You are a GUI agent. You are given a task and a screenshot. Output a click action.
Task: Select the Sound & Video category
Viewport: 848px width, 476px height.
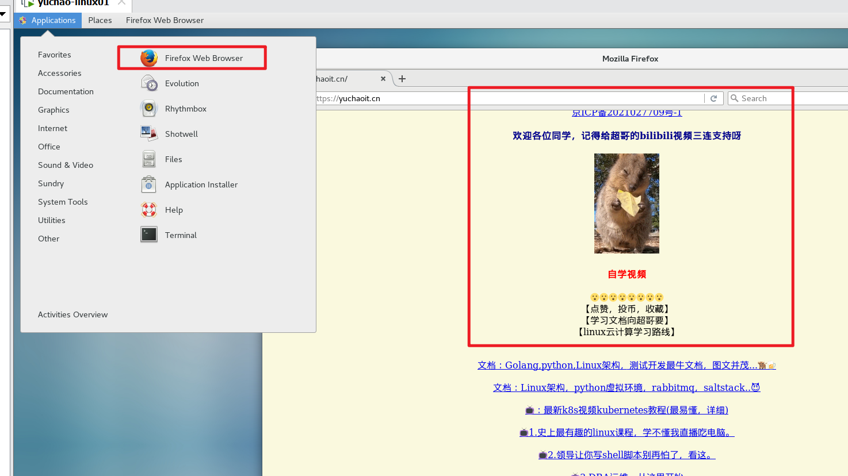66,165
